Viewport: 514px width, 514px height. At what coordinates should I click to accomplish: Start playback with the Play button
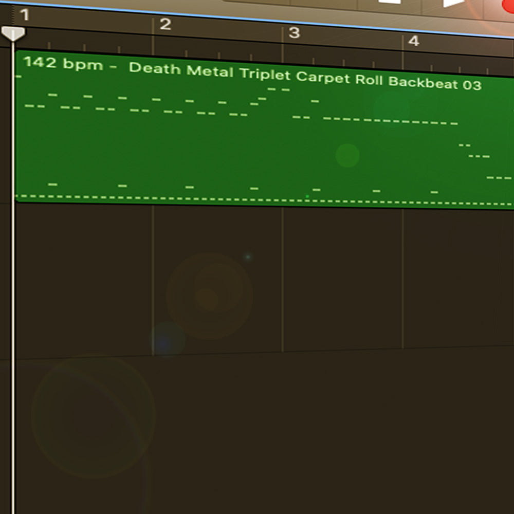tap(454, 3)
